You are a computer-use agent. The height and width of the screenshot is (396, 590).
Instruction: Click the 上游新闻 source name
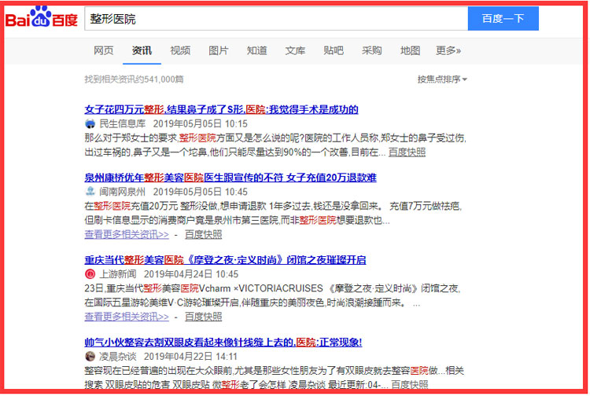click(118, 274)
